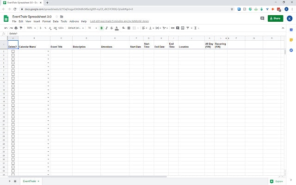Click the Insert chart icon
Image resolution: width=296 pixels, height=185 pixels.
183,28
